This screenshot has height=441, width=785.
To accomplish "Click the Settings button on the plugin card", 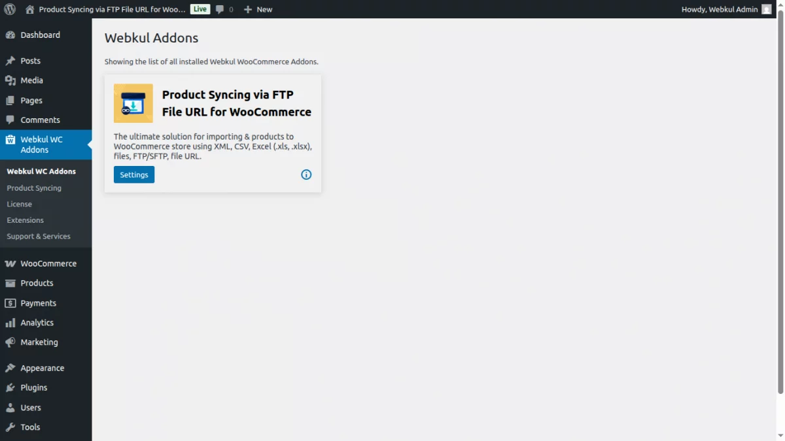I will tap(133, 174).
